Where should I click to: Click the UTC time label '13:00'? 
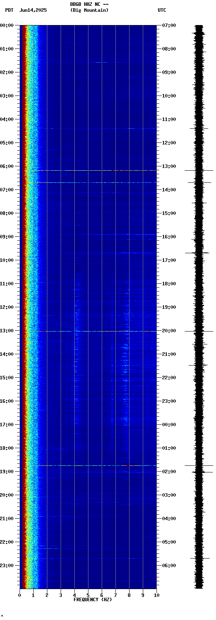169,166
